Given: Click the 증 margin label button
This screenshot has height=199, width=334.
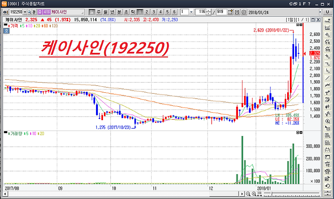Looking at the screenshot, I should (40, 12).
